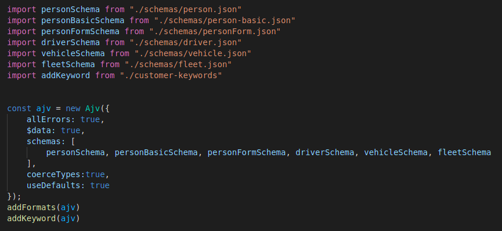Click the personSchema import identifier
Screen dimensions: 502x231
pyautogui.click(x=70, y=9)
